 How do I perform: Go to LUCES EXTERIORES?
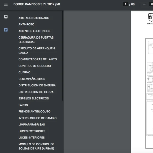32,131
